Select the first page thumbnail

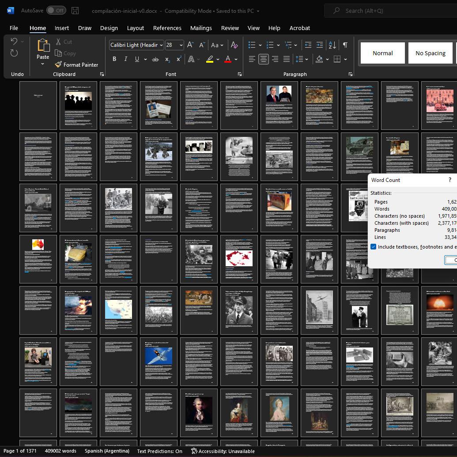[38, 106]
